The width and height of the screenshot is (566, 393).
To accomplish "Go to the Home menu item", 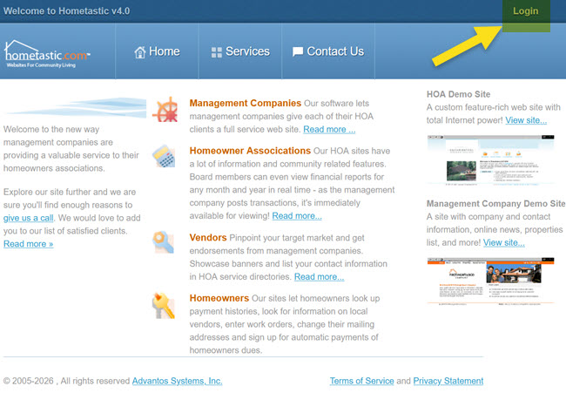I will 157,51.
